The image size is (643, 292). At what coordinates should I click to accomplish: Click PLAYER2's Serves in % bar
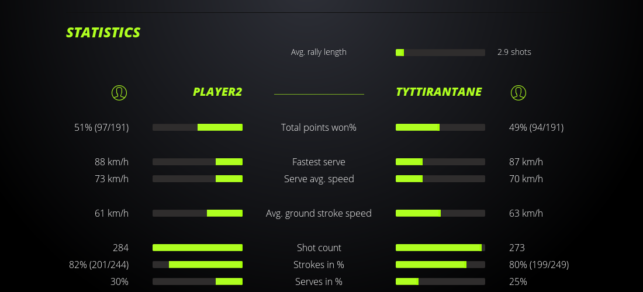[x=198, y=281]
